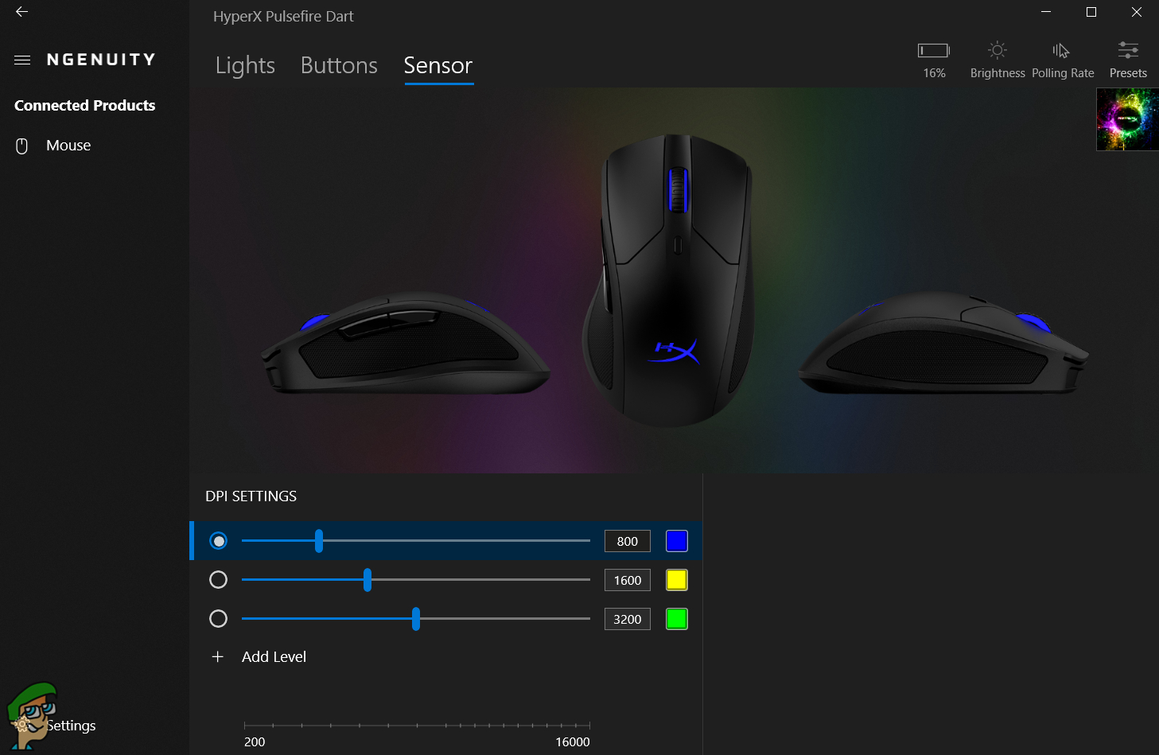The height and width of the screenshot is (755, 1159).
Task: Switch to the Buttons tab
Action: (x=339, y=65)
